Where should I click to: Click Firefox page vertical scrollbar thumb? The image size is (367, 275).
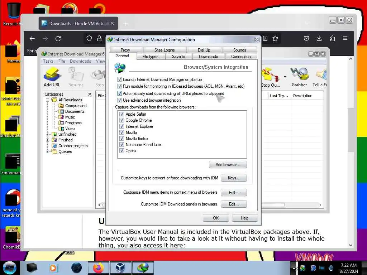pyautogui.click(x=351, y=130)
